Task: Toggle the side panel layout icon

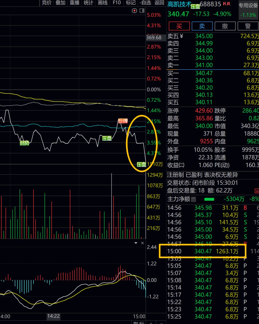Action: point(142,11)
